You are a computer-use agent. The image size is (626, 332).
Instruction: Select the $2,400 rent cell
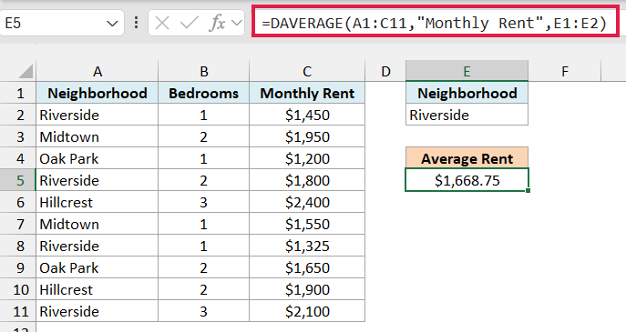click(x=307, y=203)
